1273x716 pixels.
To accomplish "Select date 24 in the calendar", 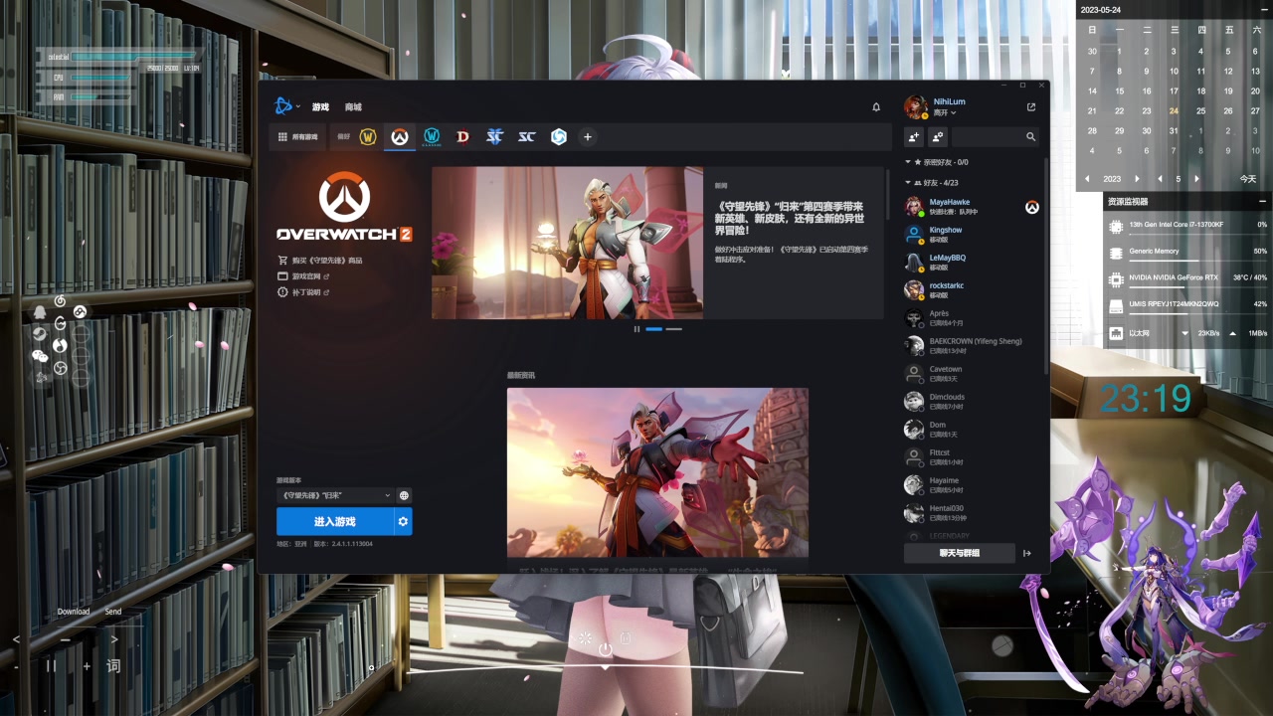I will click(1174, 111).
